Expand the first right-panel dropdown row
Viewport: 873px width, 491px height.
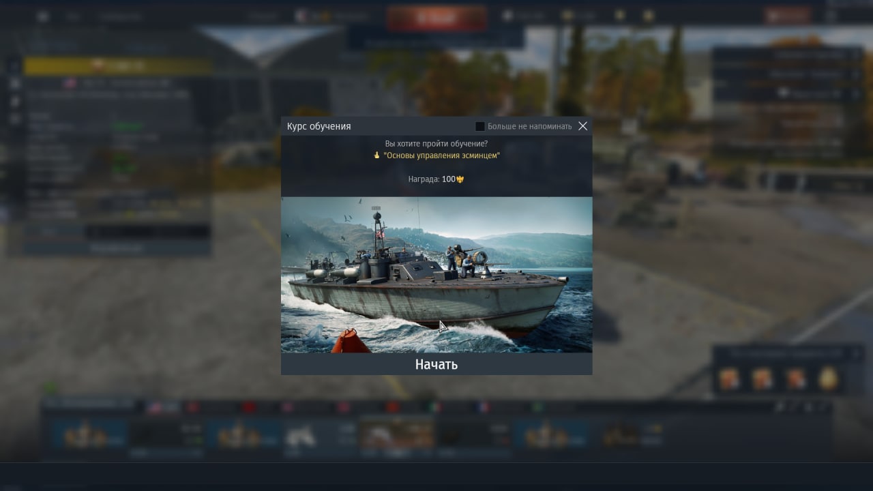click(788, 55)
